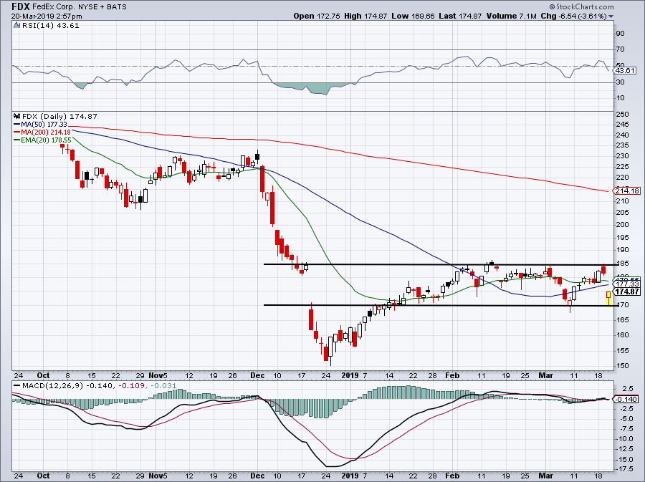Screen dimensions: 645x482
Task: Click the blue 177.33 price tag
Action: (x=627, y=284)
